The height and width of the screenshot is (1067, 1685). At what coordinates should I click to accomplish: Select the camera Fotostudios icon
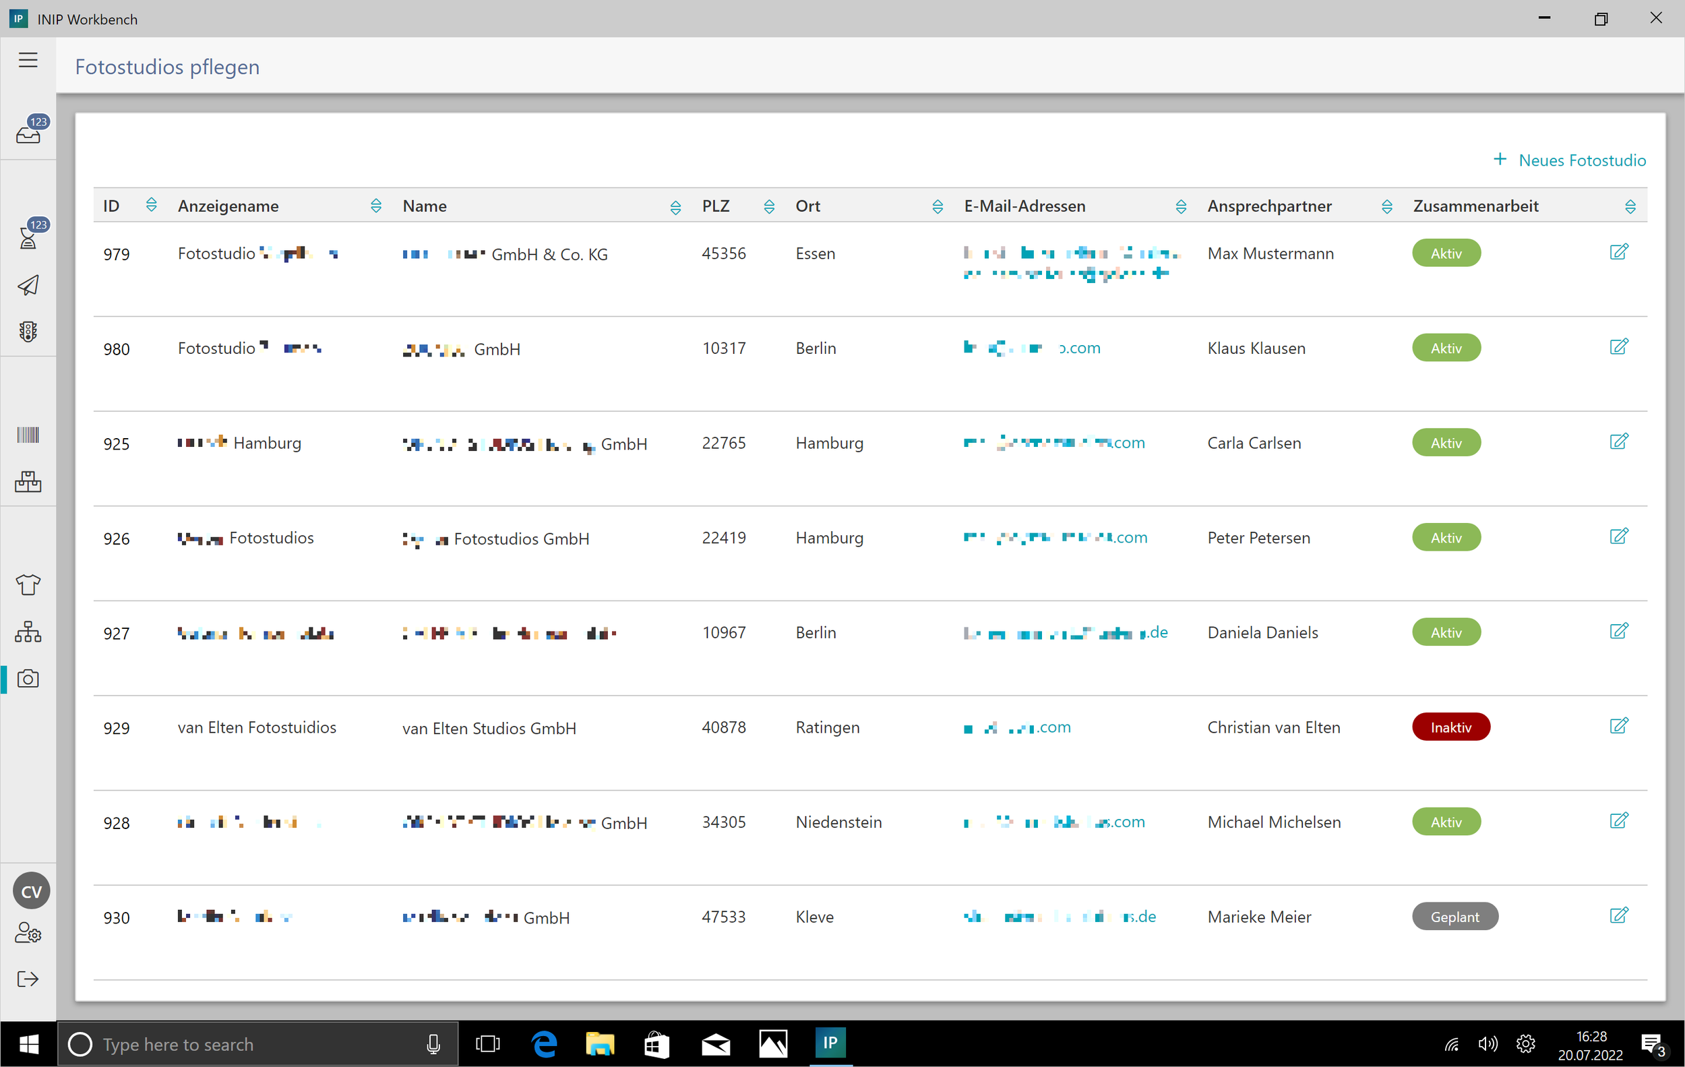click(28, 679)
